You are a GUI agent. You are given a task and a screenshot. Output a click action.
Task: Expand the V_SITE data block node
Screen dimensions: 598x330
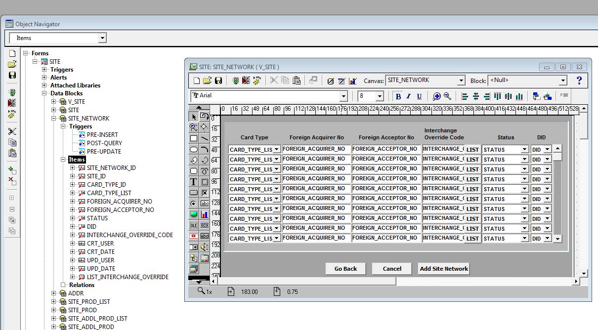54,102
